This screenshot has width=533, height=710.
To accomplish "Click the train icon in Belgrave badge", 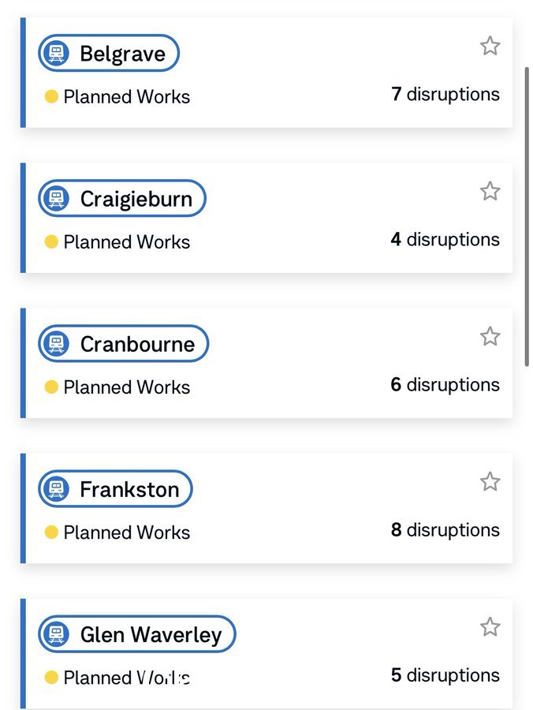I will (x=56, y=53).
